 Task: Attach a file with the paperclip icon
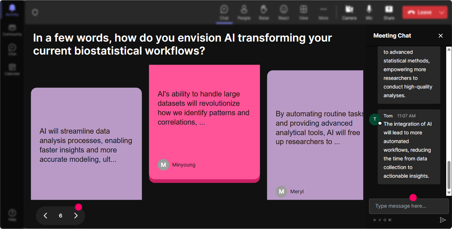click(380, 220)
